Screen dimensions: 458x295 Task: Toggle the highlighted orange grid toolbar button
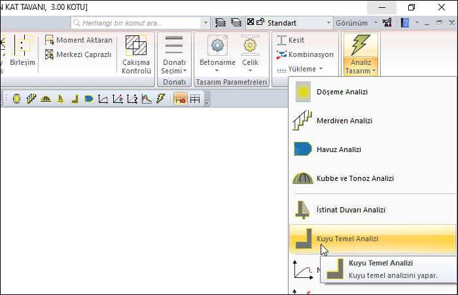(180, 99)
